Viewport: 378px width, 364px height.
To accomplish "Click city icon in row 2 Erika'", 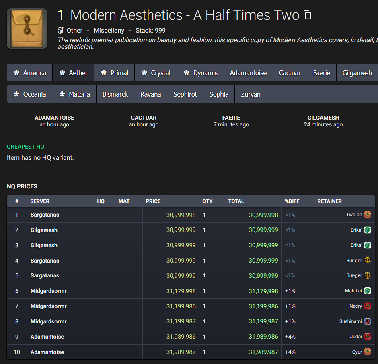I will [x=368, y=230].
